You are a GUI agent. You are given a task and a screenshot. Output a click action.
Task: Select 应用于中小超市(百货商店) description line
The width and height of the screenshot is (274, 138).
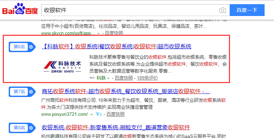pyautogui.click(x=124, y=26)
